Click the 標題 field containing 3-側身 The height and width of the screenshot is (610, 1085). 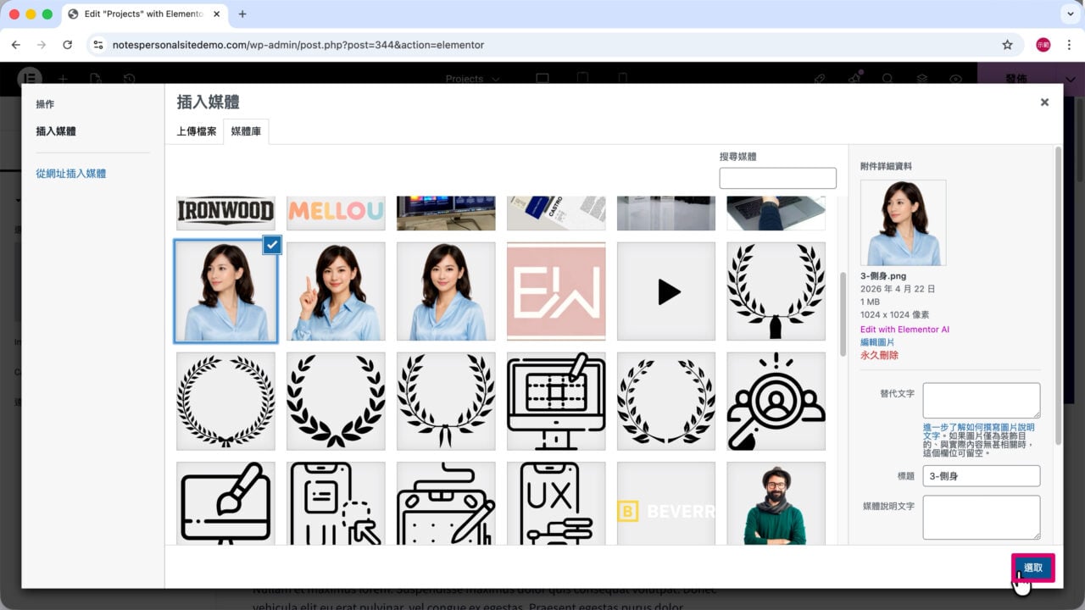pyautogui.click(x=981, y=476)
